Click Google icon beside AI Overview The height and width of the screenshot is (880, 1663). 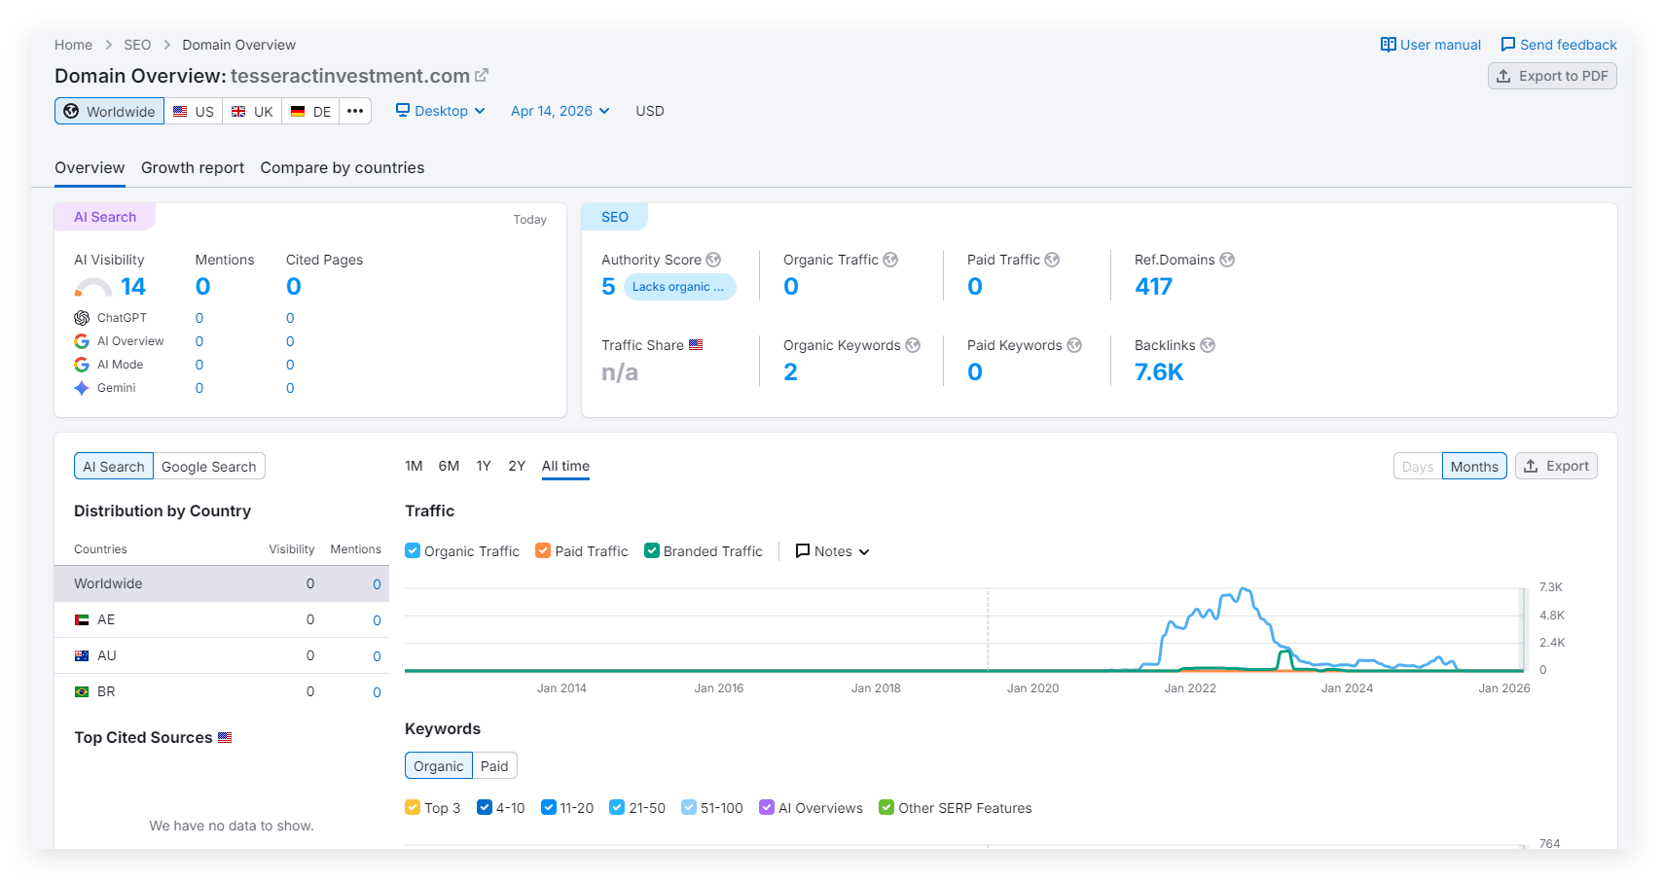coord(82,341)
